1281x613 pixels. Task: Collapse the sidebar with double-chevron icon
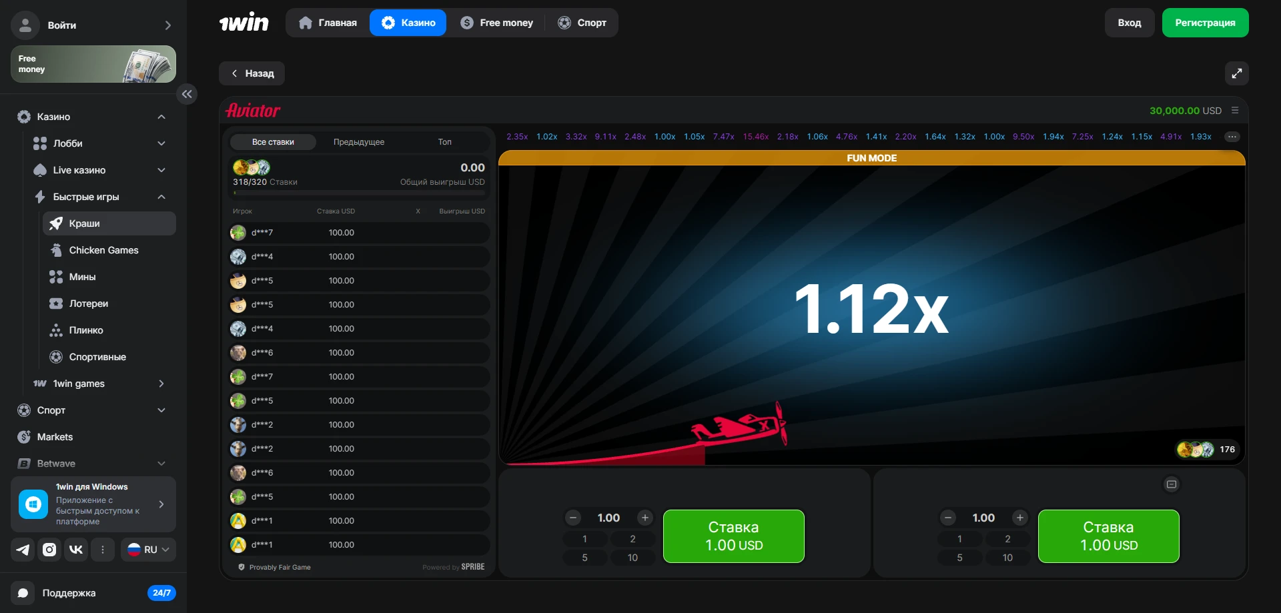(187, 94)
